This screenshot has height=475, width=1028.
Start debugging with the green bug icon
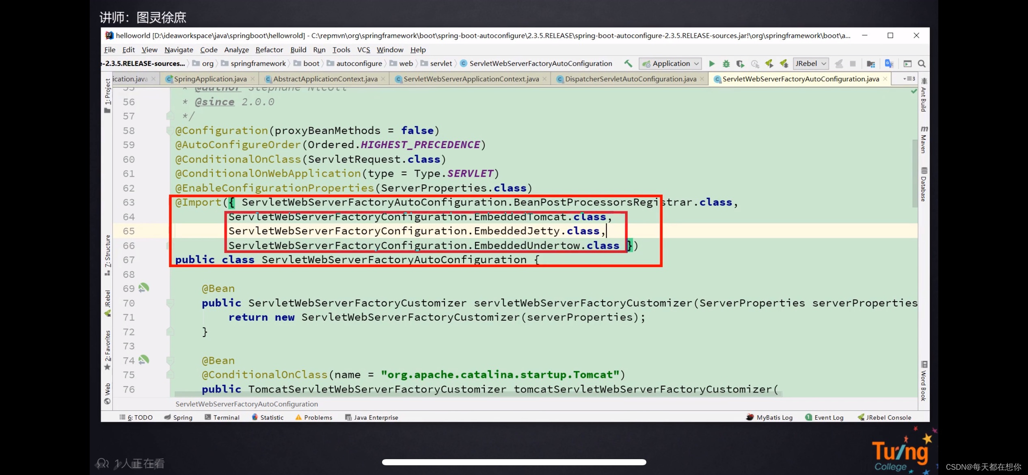(x=726, y=64)
